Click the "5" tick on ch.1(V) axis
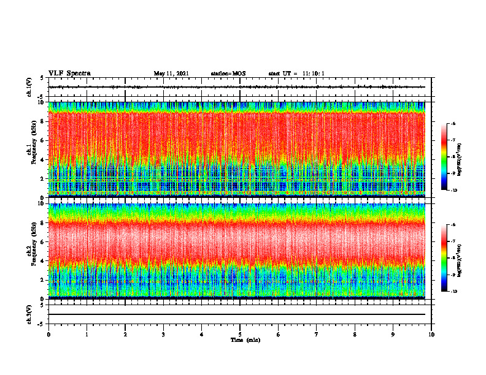This screenshot has width=486, height=375. click(x=42, y=78)
